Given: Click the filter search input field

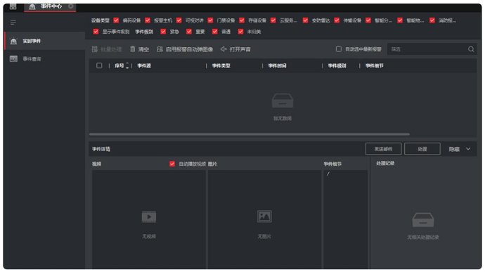Looking at the screenshot, I should click(x=428, y=49).
